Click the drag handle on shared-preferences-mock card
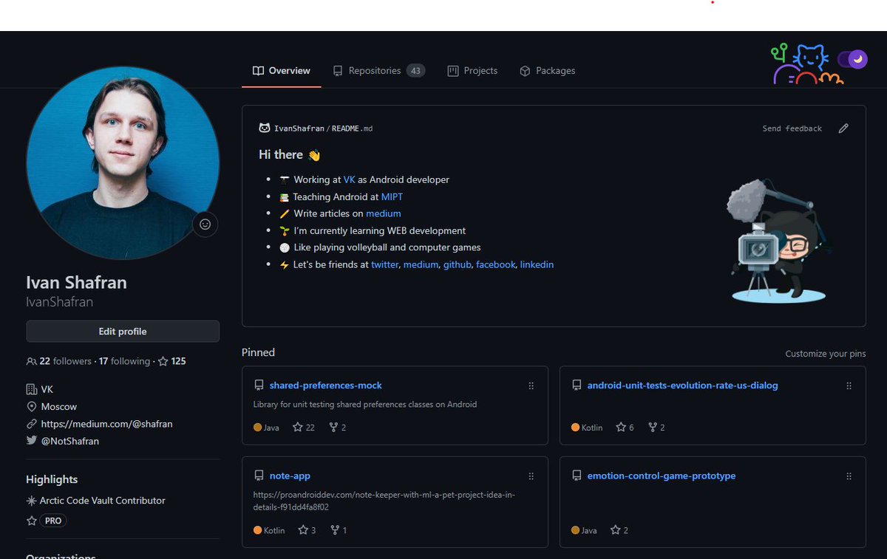The height and width of the screenshot is (559, 887). [531, 385]
